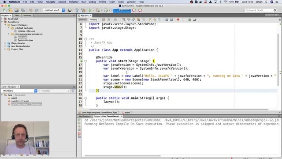
Task: Click the Build Project hammer icon
Action: tap(77, 10)
